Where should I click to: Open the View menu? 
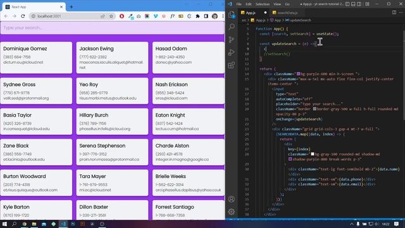coord(277,4)
